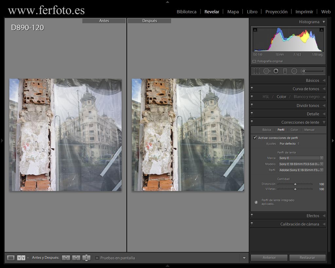Viewport: 335px width, 268px height.
Task: Click the lens profile info icon
Action: coord(256,202)
